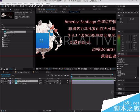
Task: Toggle Draft 3D icon in timeline
Action: click(52, 76)
